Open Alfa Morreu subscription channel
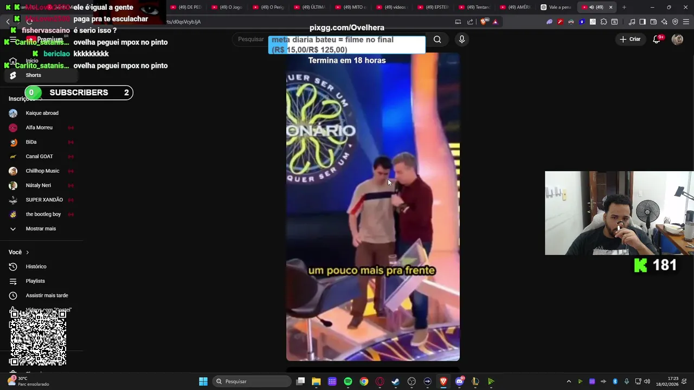This screenshot has width=694, height=390. coord(41,128)
